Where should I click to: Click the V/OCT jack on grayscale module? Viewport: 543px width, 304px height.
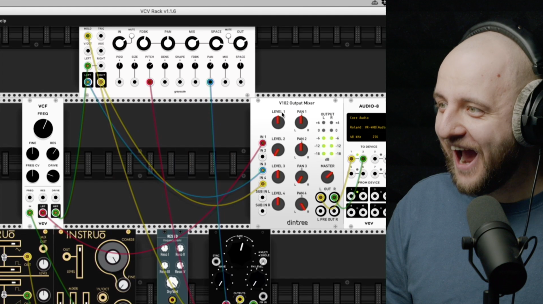[88, 51]
